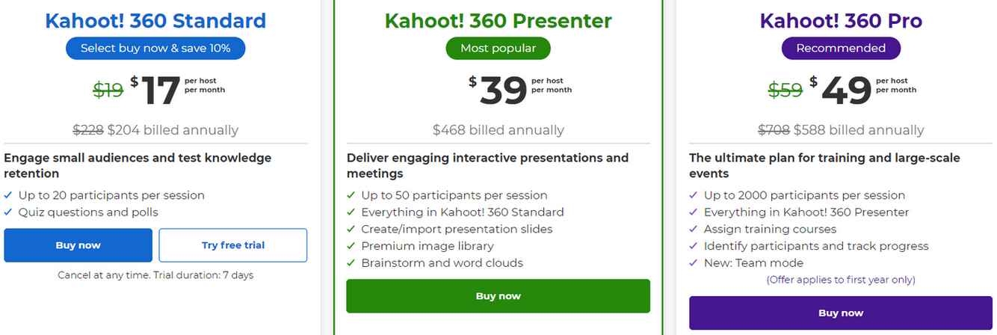This screenshot has width=997, height=335.
Task: Click checkmark next to Brainstorm and word clouds
Action: [351, 263]
